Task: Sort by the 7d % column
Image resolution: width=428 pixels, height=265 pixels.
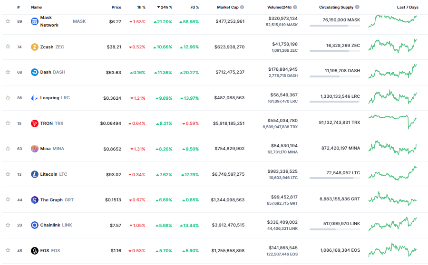Action: (195, 7)
